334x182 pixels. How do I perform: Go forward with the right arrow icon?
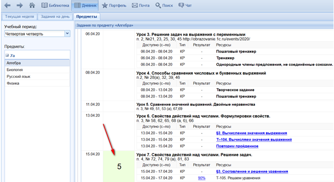tap(20, 6)
